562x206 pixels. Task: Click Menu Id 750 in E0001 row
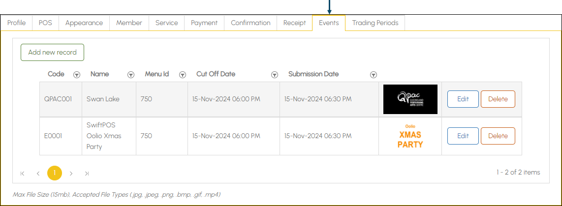click(x=162, y=136)
